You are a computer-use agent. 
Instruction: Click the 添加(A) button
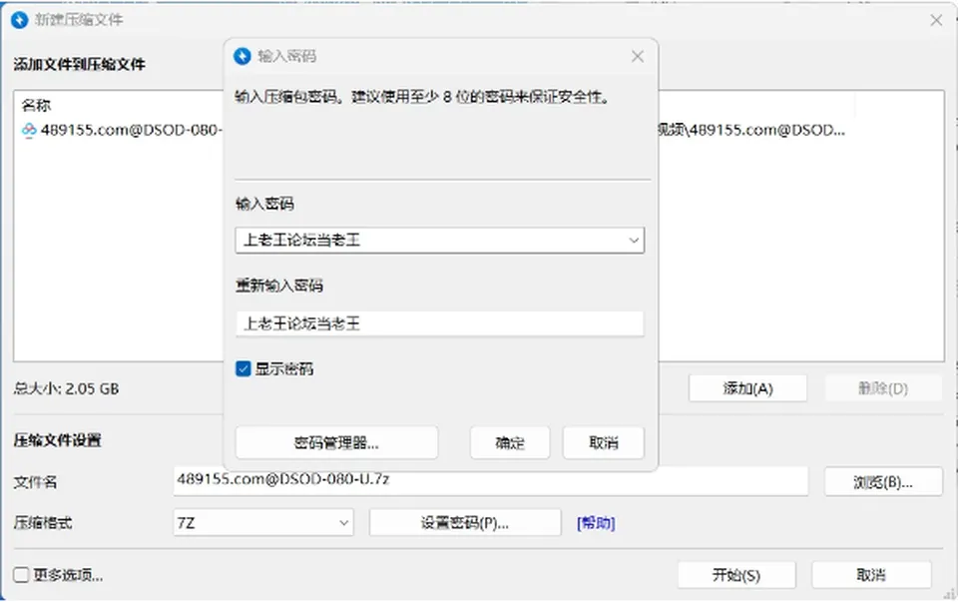point(747,388)
